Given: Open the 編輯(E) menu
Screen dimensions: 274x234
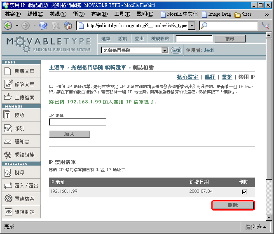Looking at the screenshot, I should point(35,14).
